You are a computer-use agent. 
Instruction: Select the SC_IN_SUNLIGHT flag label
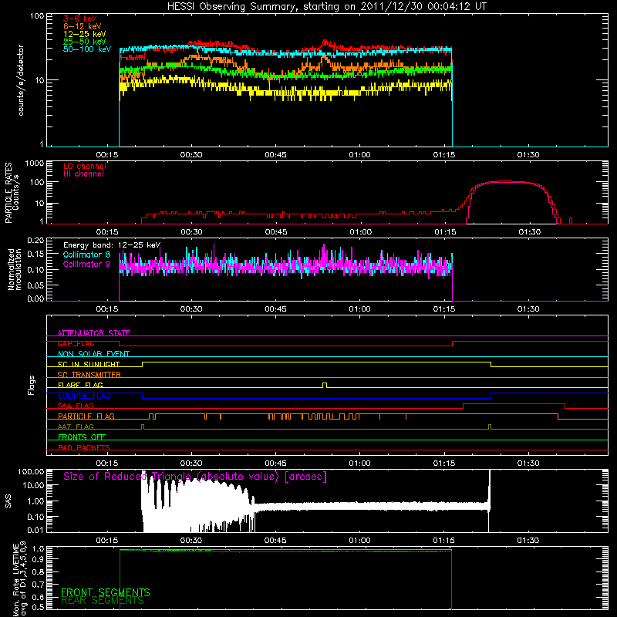(x=89, y=364)
